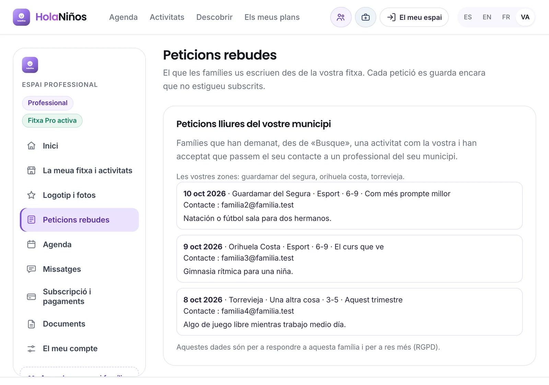This screenshot has height=385, width=549.
Task: Click the chat icon beside Missatges
Action: pyautogui.click(x=31, y=269)
